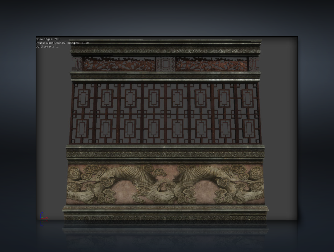Select the bottom-left lattice window panel
334x252 pixels.
tap(83, 128)
